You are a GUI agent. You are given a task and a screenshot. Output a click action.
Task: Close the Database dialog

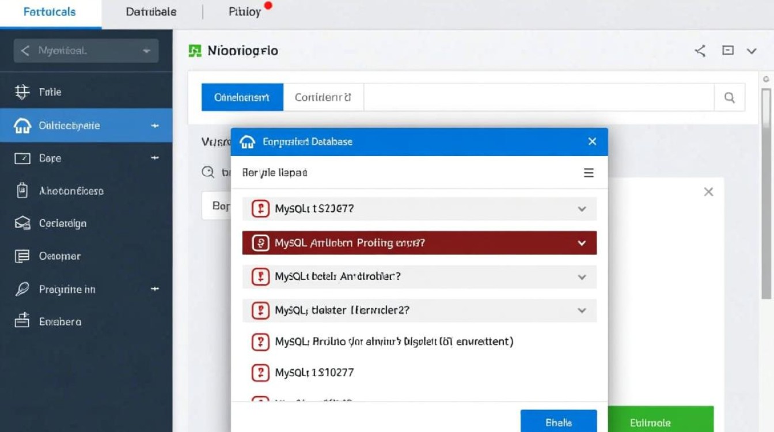(x=592, y=141)
